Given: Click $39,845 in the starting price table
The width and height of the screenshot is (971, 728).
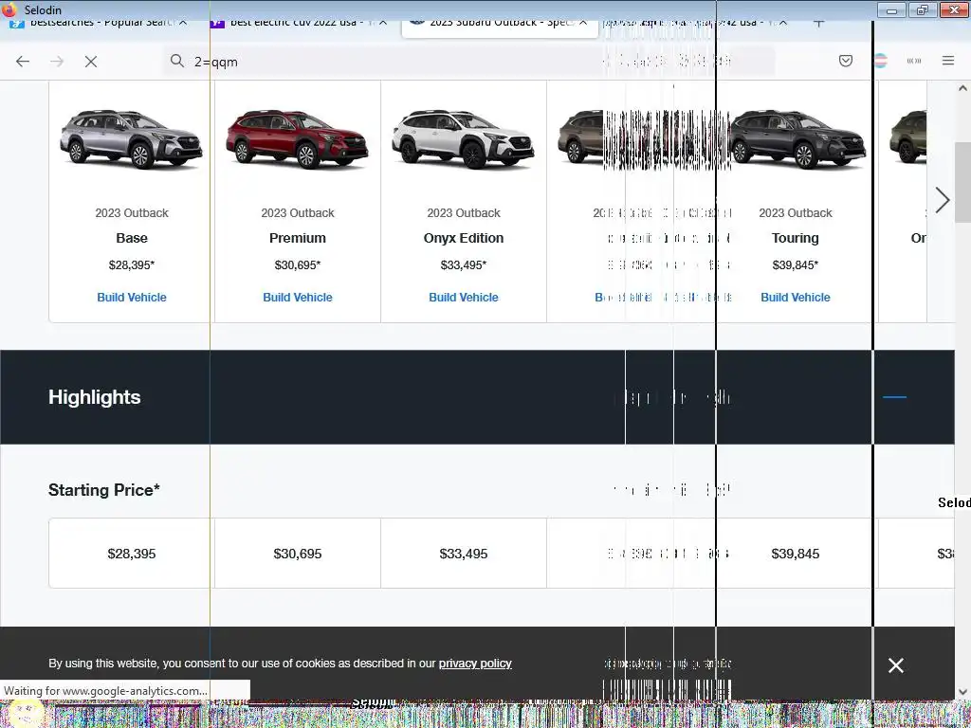Looking at the screenshot, I should [796, 554].
